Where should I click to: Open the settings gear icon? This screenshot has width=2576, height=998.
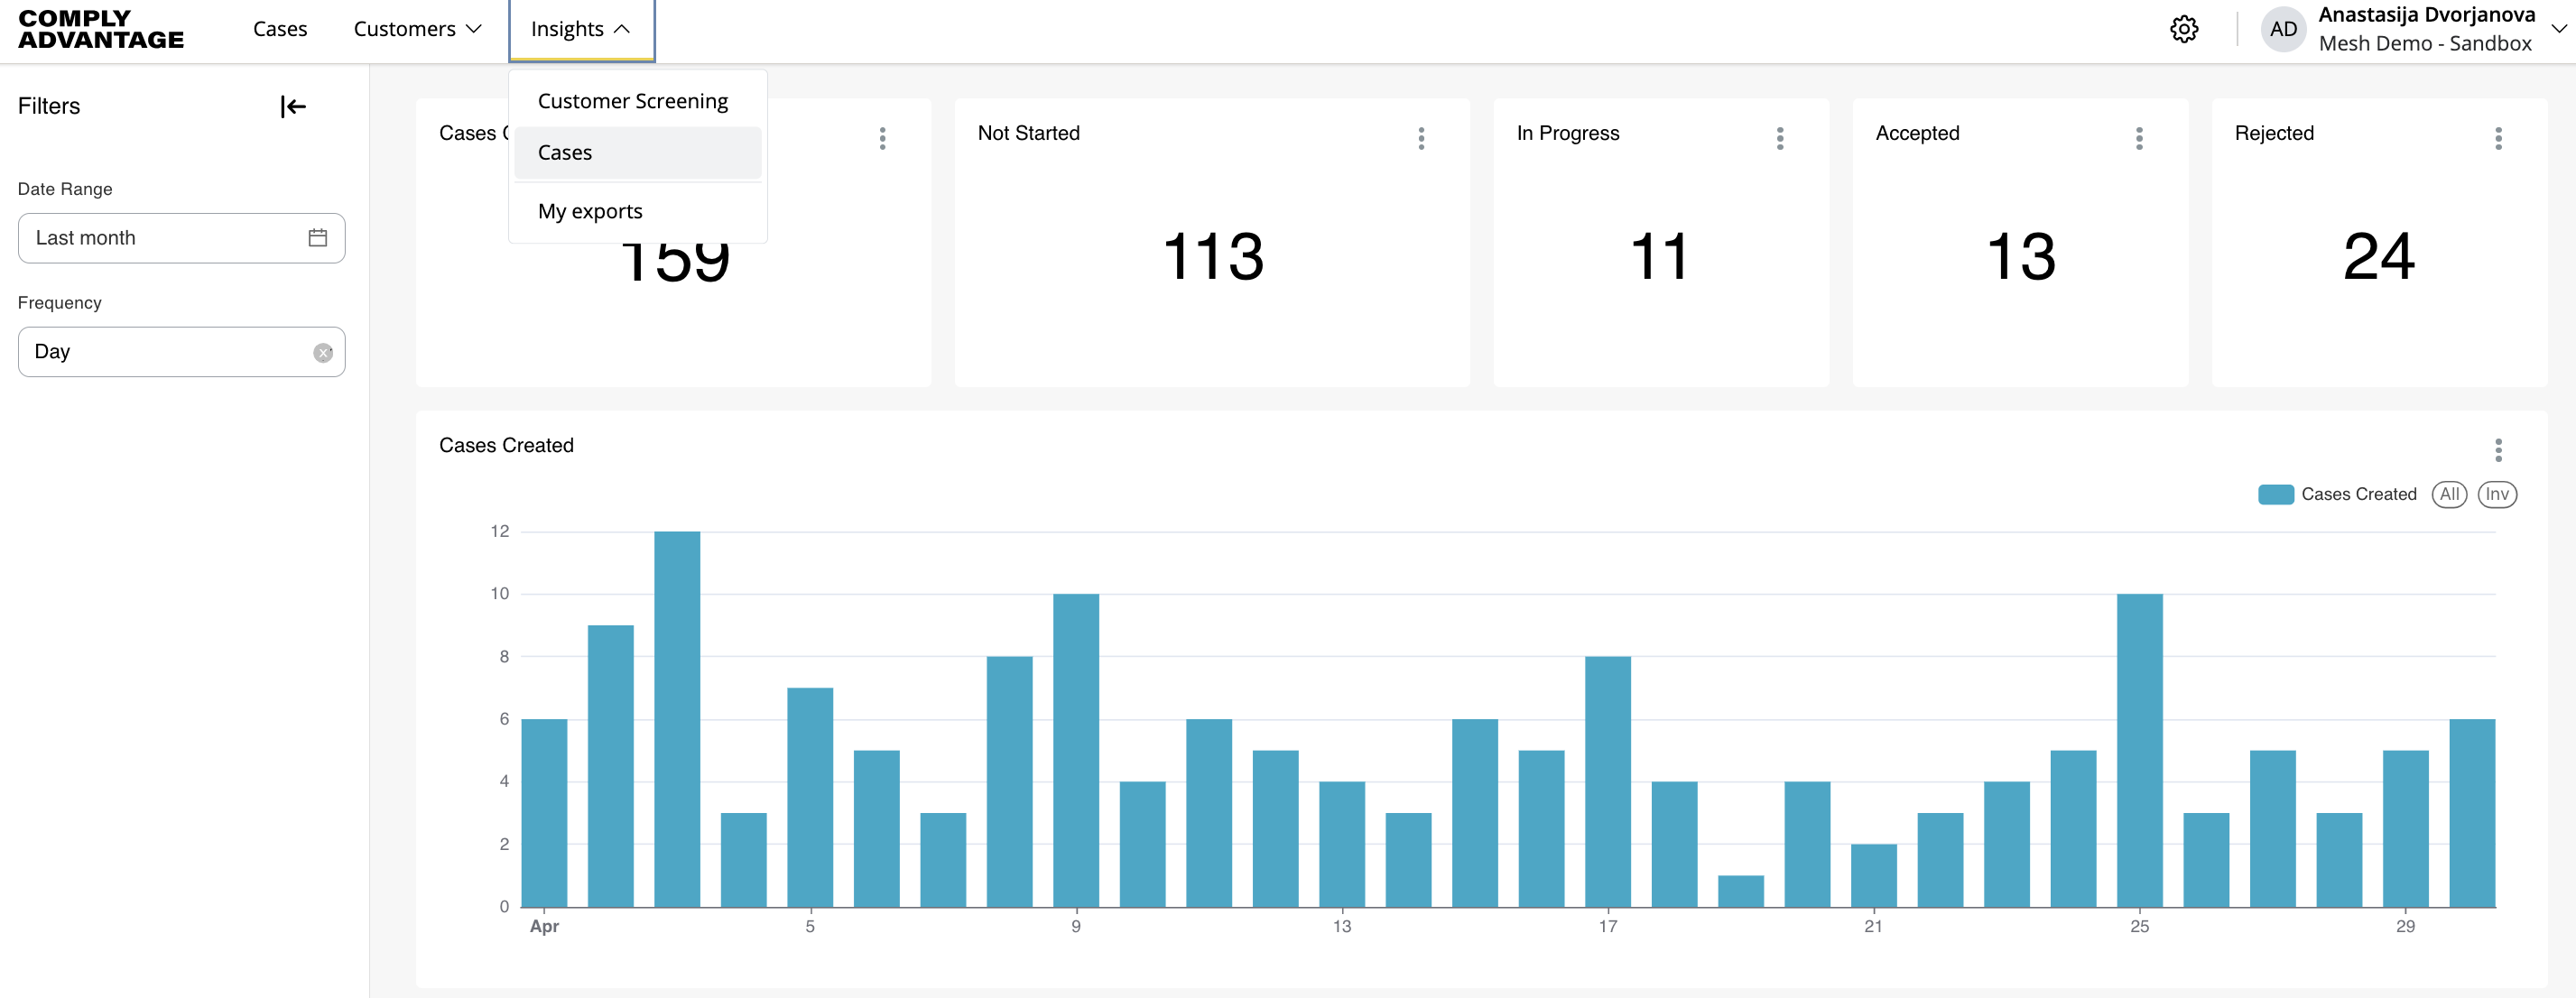tap(2184, 29)
